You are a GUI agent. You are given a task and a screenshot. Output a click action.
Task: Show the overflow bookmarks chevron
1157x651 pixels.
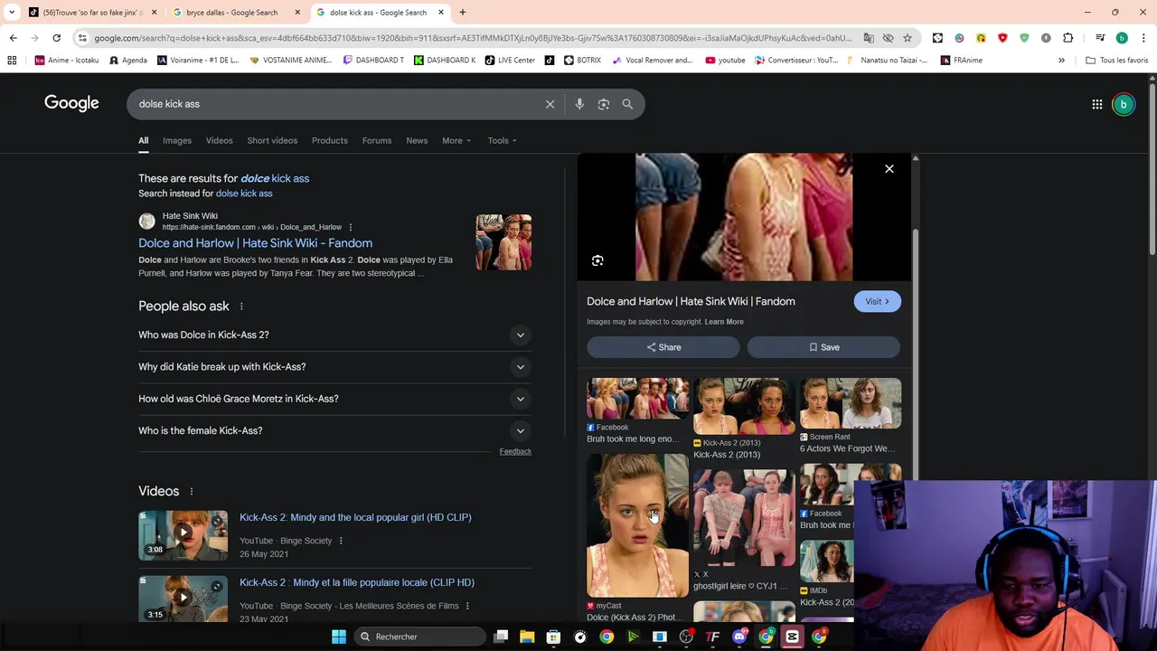point(1061,61)
